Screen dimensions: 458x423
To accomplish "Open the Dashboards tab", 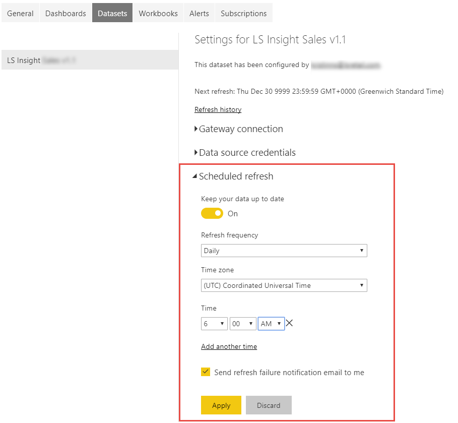I will tap(66, 13).
